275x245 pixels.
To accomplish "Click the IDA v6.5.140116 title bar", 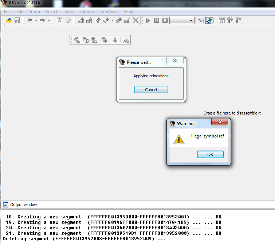I will (24, 3).
